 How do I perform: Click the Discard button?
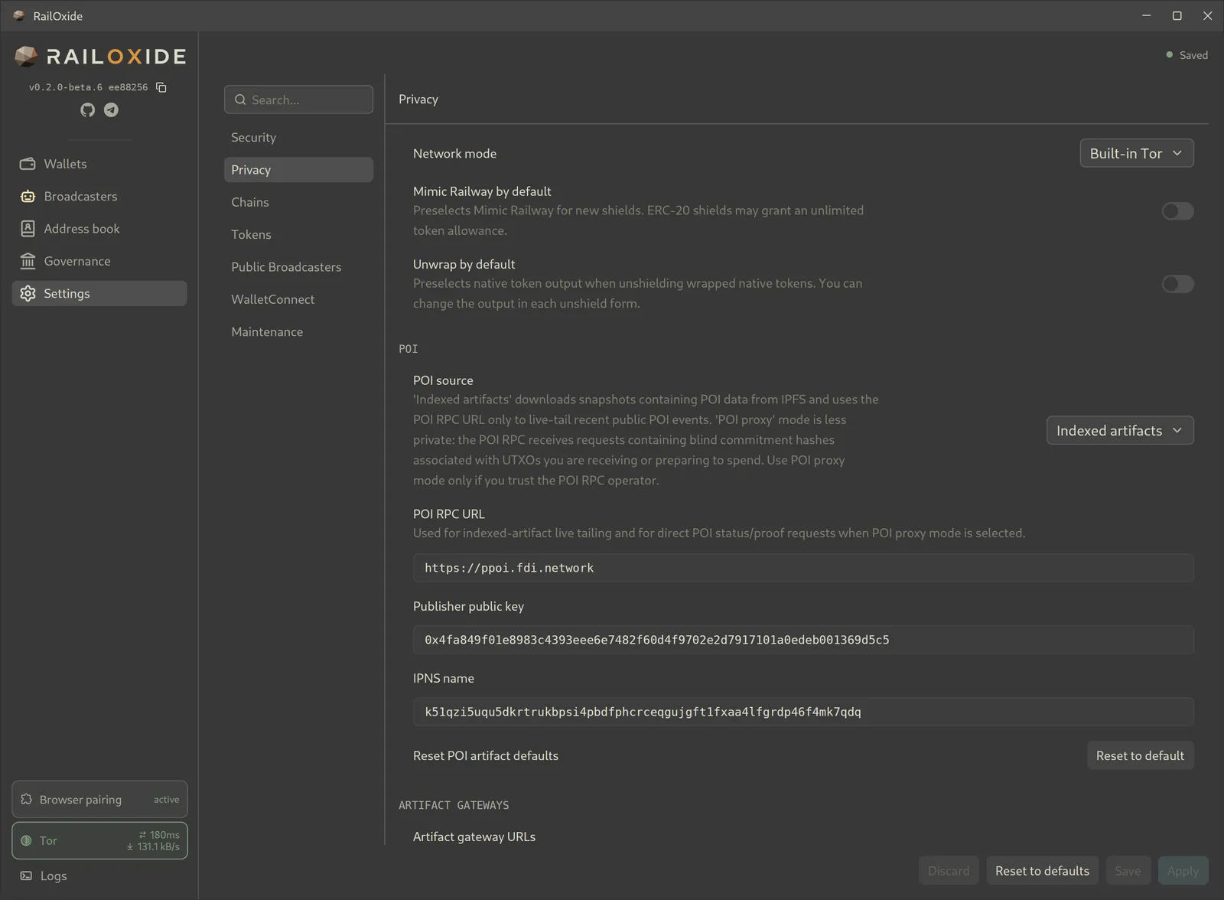click(949, 871)
